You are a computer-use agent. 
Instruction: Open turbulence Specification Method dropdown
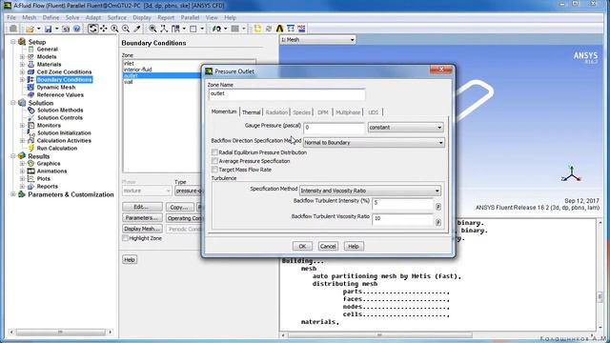click(x=370, y=191)
